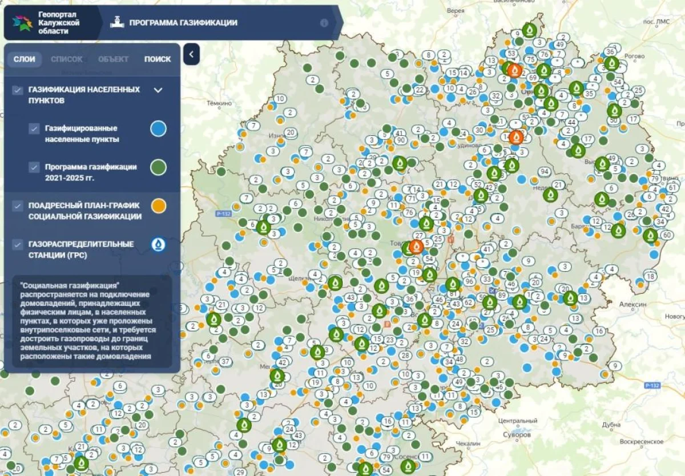Click the Программа газификации header title
This screenshot has height=476, width=685.
pyautogui.click(x=183, y=23)
